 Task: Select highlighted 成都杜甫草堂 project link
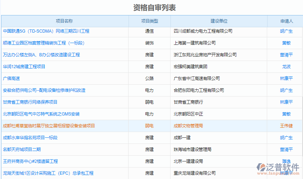[x=49, y=126]
